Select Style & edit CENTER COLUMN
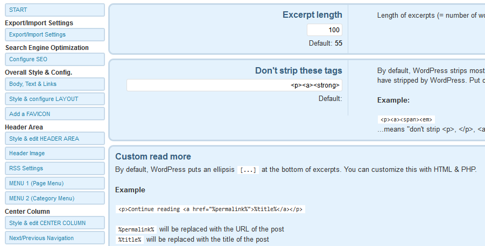 tap(55, 223)
